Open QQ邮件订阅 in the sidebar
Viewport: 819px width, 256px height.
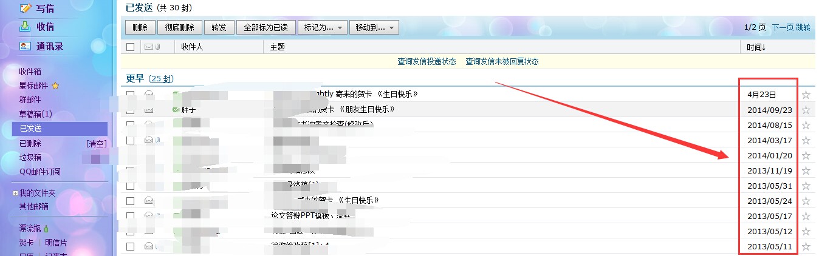[x=39, y=172]
